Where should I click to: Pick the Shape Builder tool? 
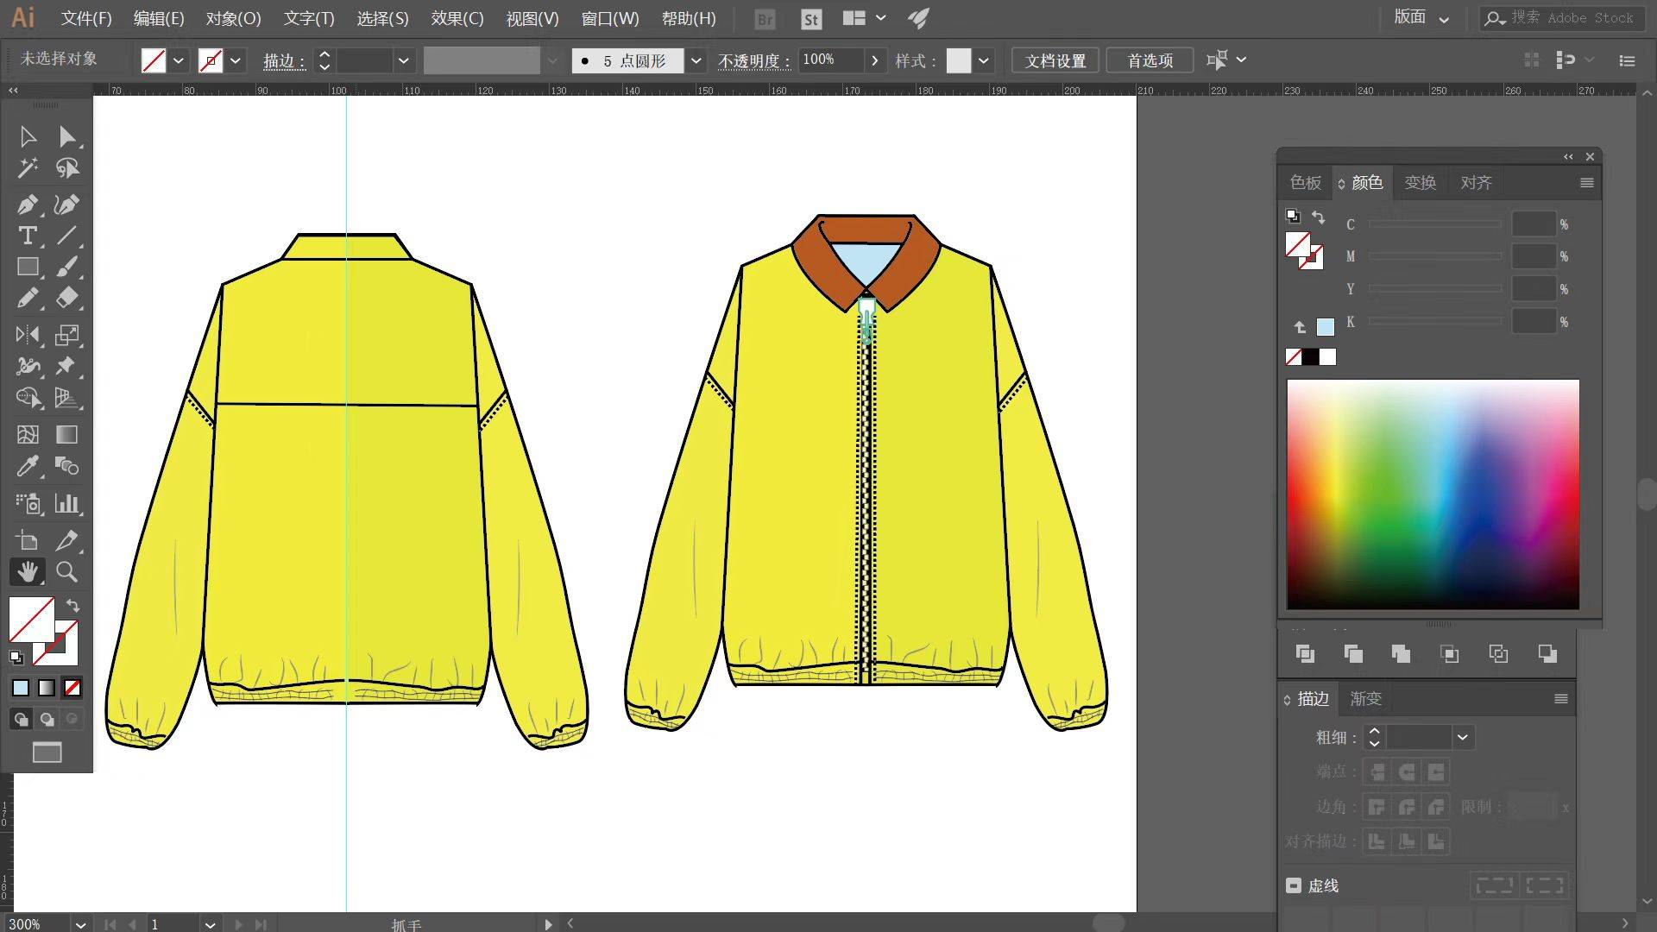(28, 397)
